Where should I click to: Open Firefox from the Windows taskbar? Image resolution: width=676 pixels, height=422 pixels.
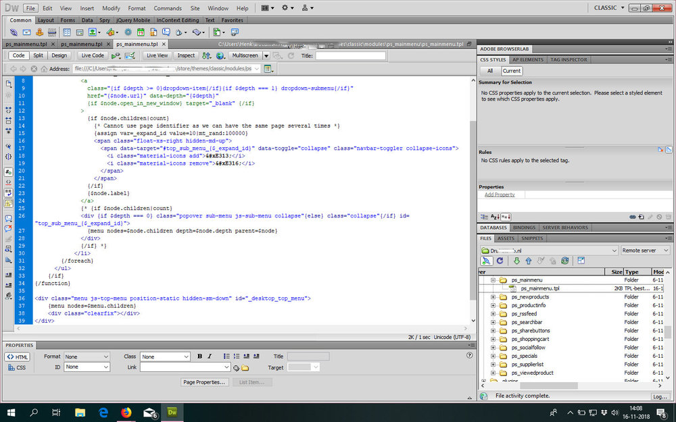coord(126,412)
